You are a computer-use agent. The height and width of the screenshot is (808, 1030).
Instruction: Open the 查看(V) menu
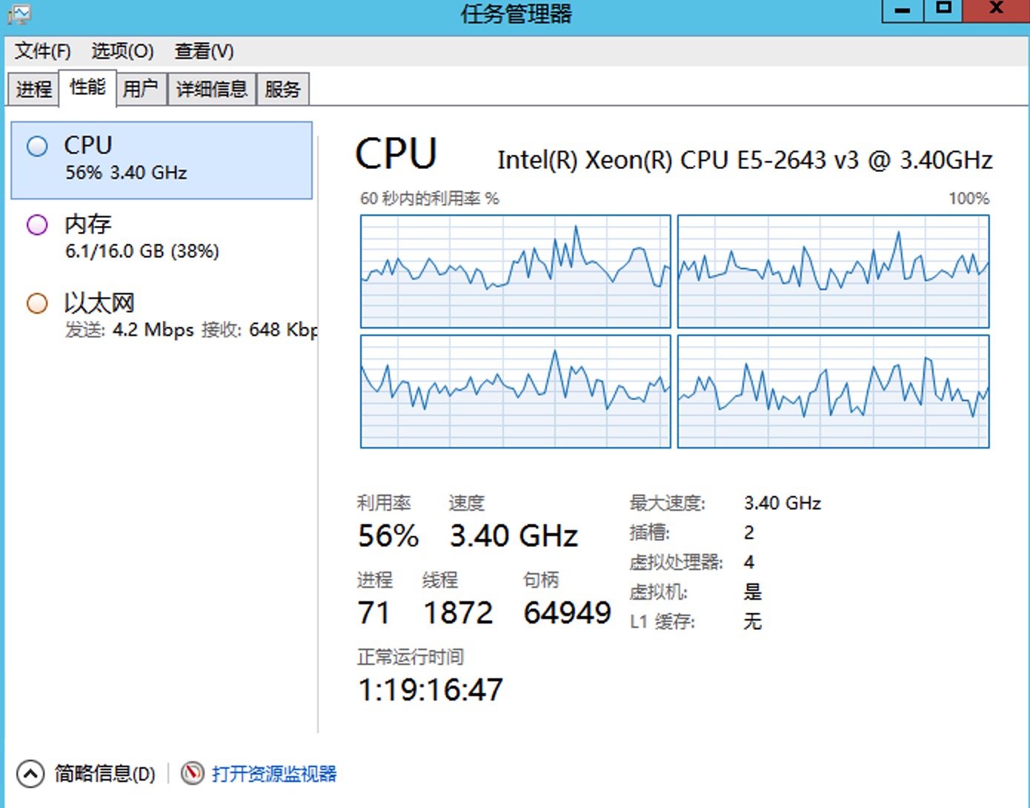(204, 51)
